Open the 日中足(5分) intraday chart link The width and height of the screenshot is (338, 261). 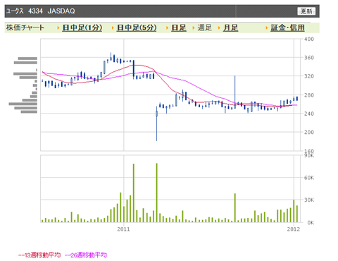pos(137,28)
